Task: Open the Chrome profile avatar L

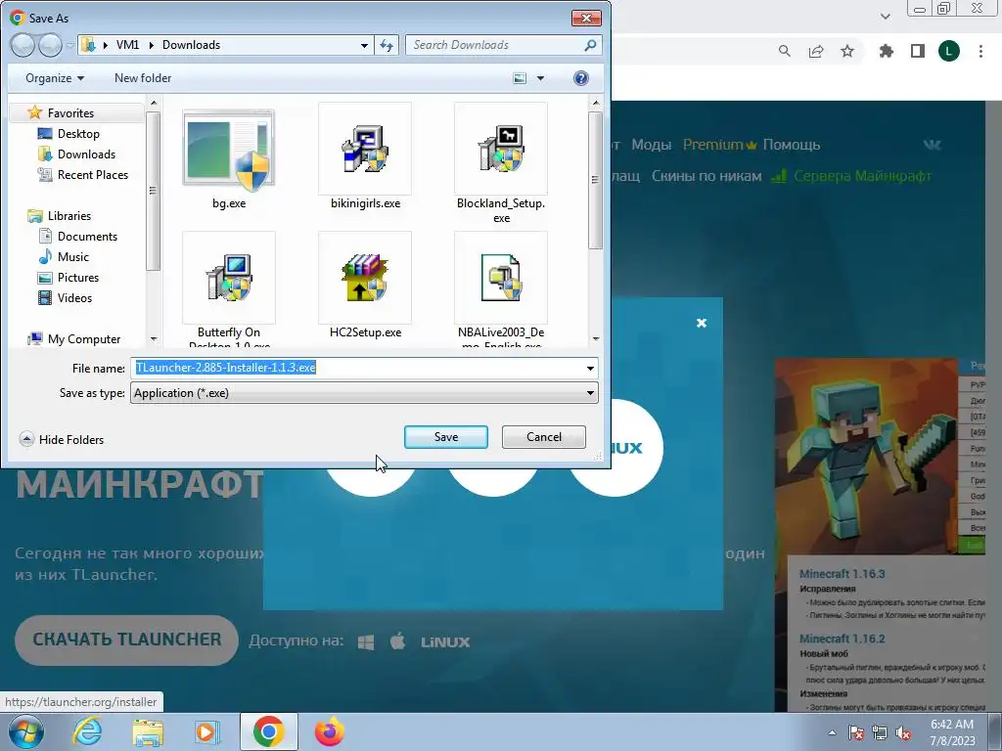Action: pos(949,51)
